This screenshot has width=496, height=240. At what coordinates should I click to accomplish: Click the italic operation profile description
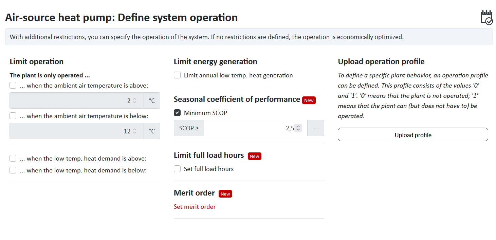coord(413,95)
